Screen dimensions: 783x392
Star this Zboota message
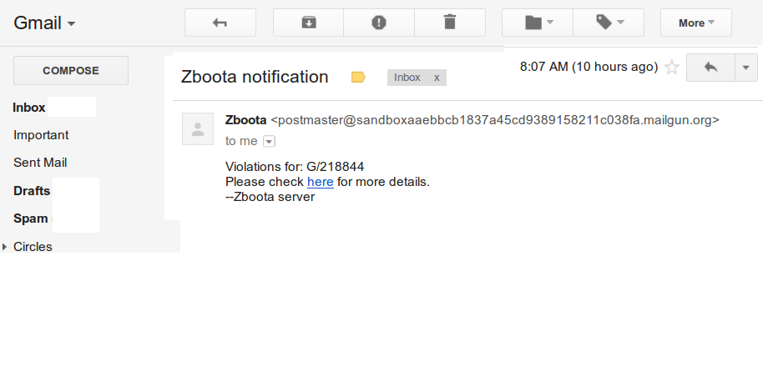[672, 68]
